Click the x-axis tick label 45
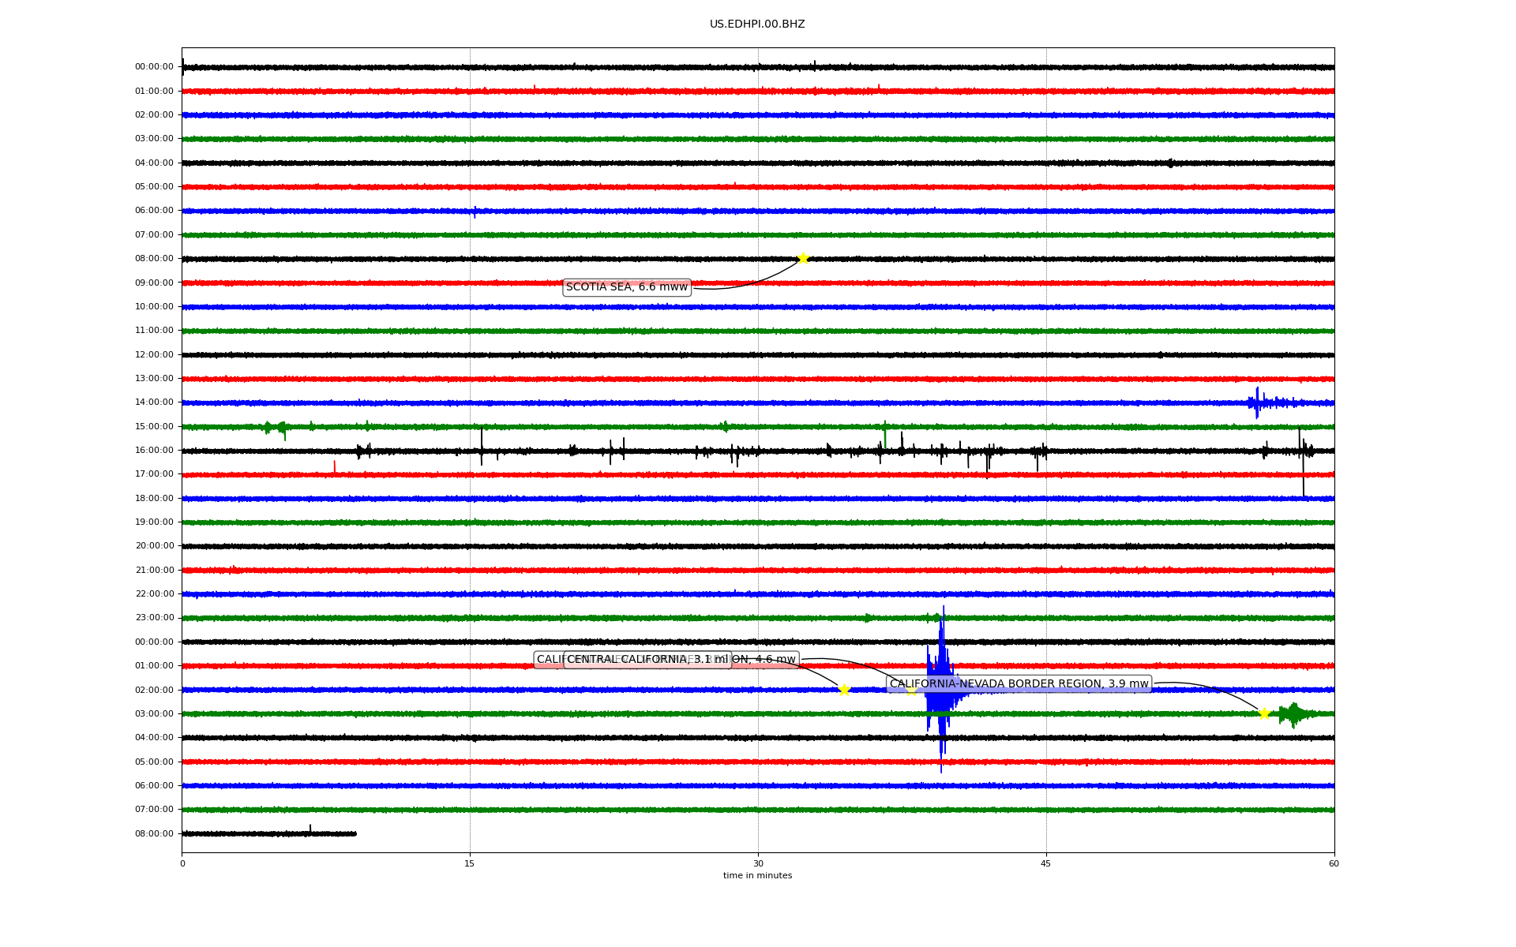This screenshot has height=947, width=1516. click(x=1046, y=863)
